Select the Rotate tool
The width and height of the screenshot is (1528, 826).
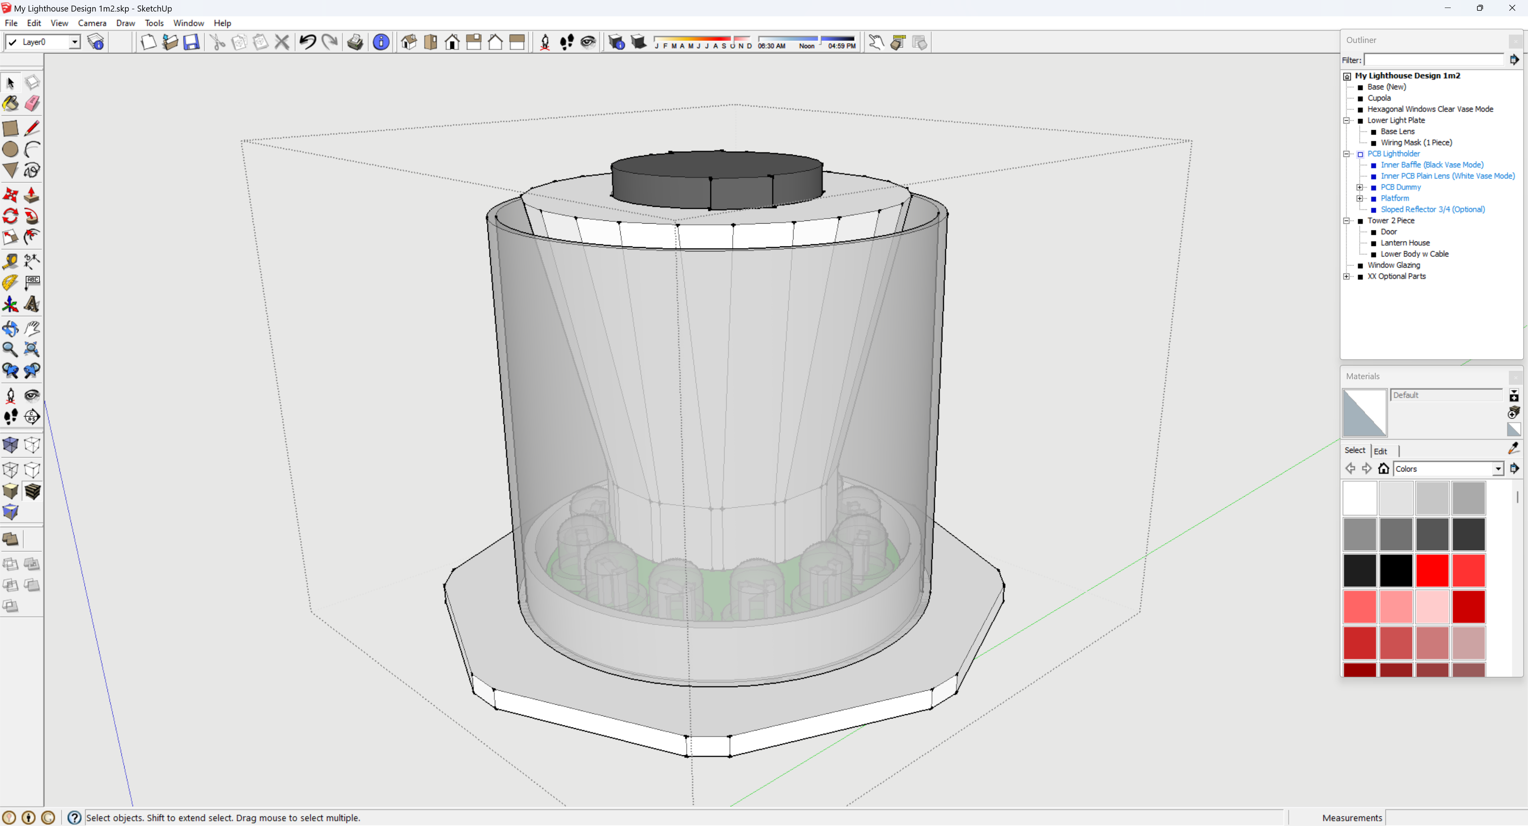pos(10,216)
